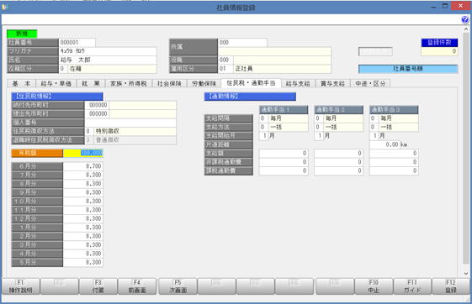Image resolution: width=472 pixels, height=304 pixels.
Task: Click scrollbar up arrow at right edge
Action: 466,29
